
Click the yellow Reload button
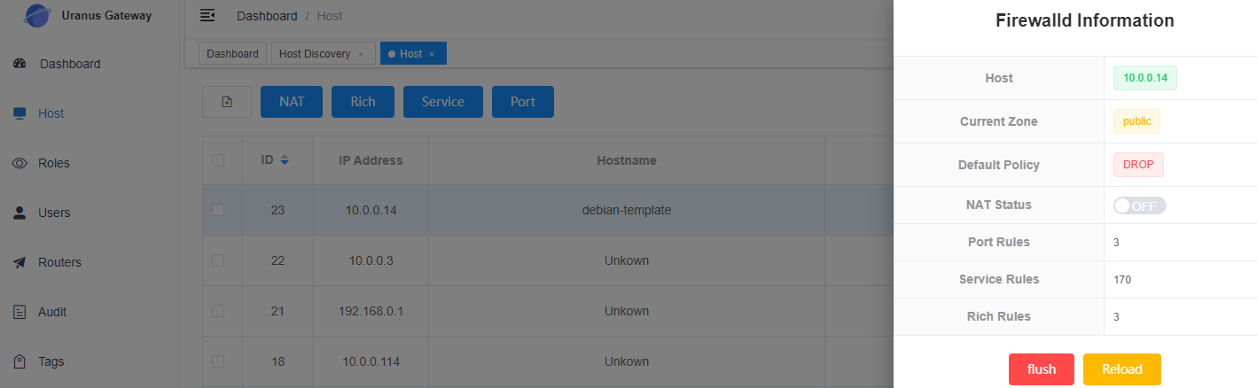(1121, 369)
